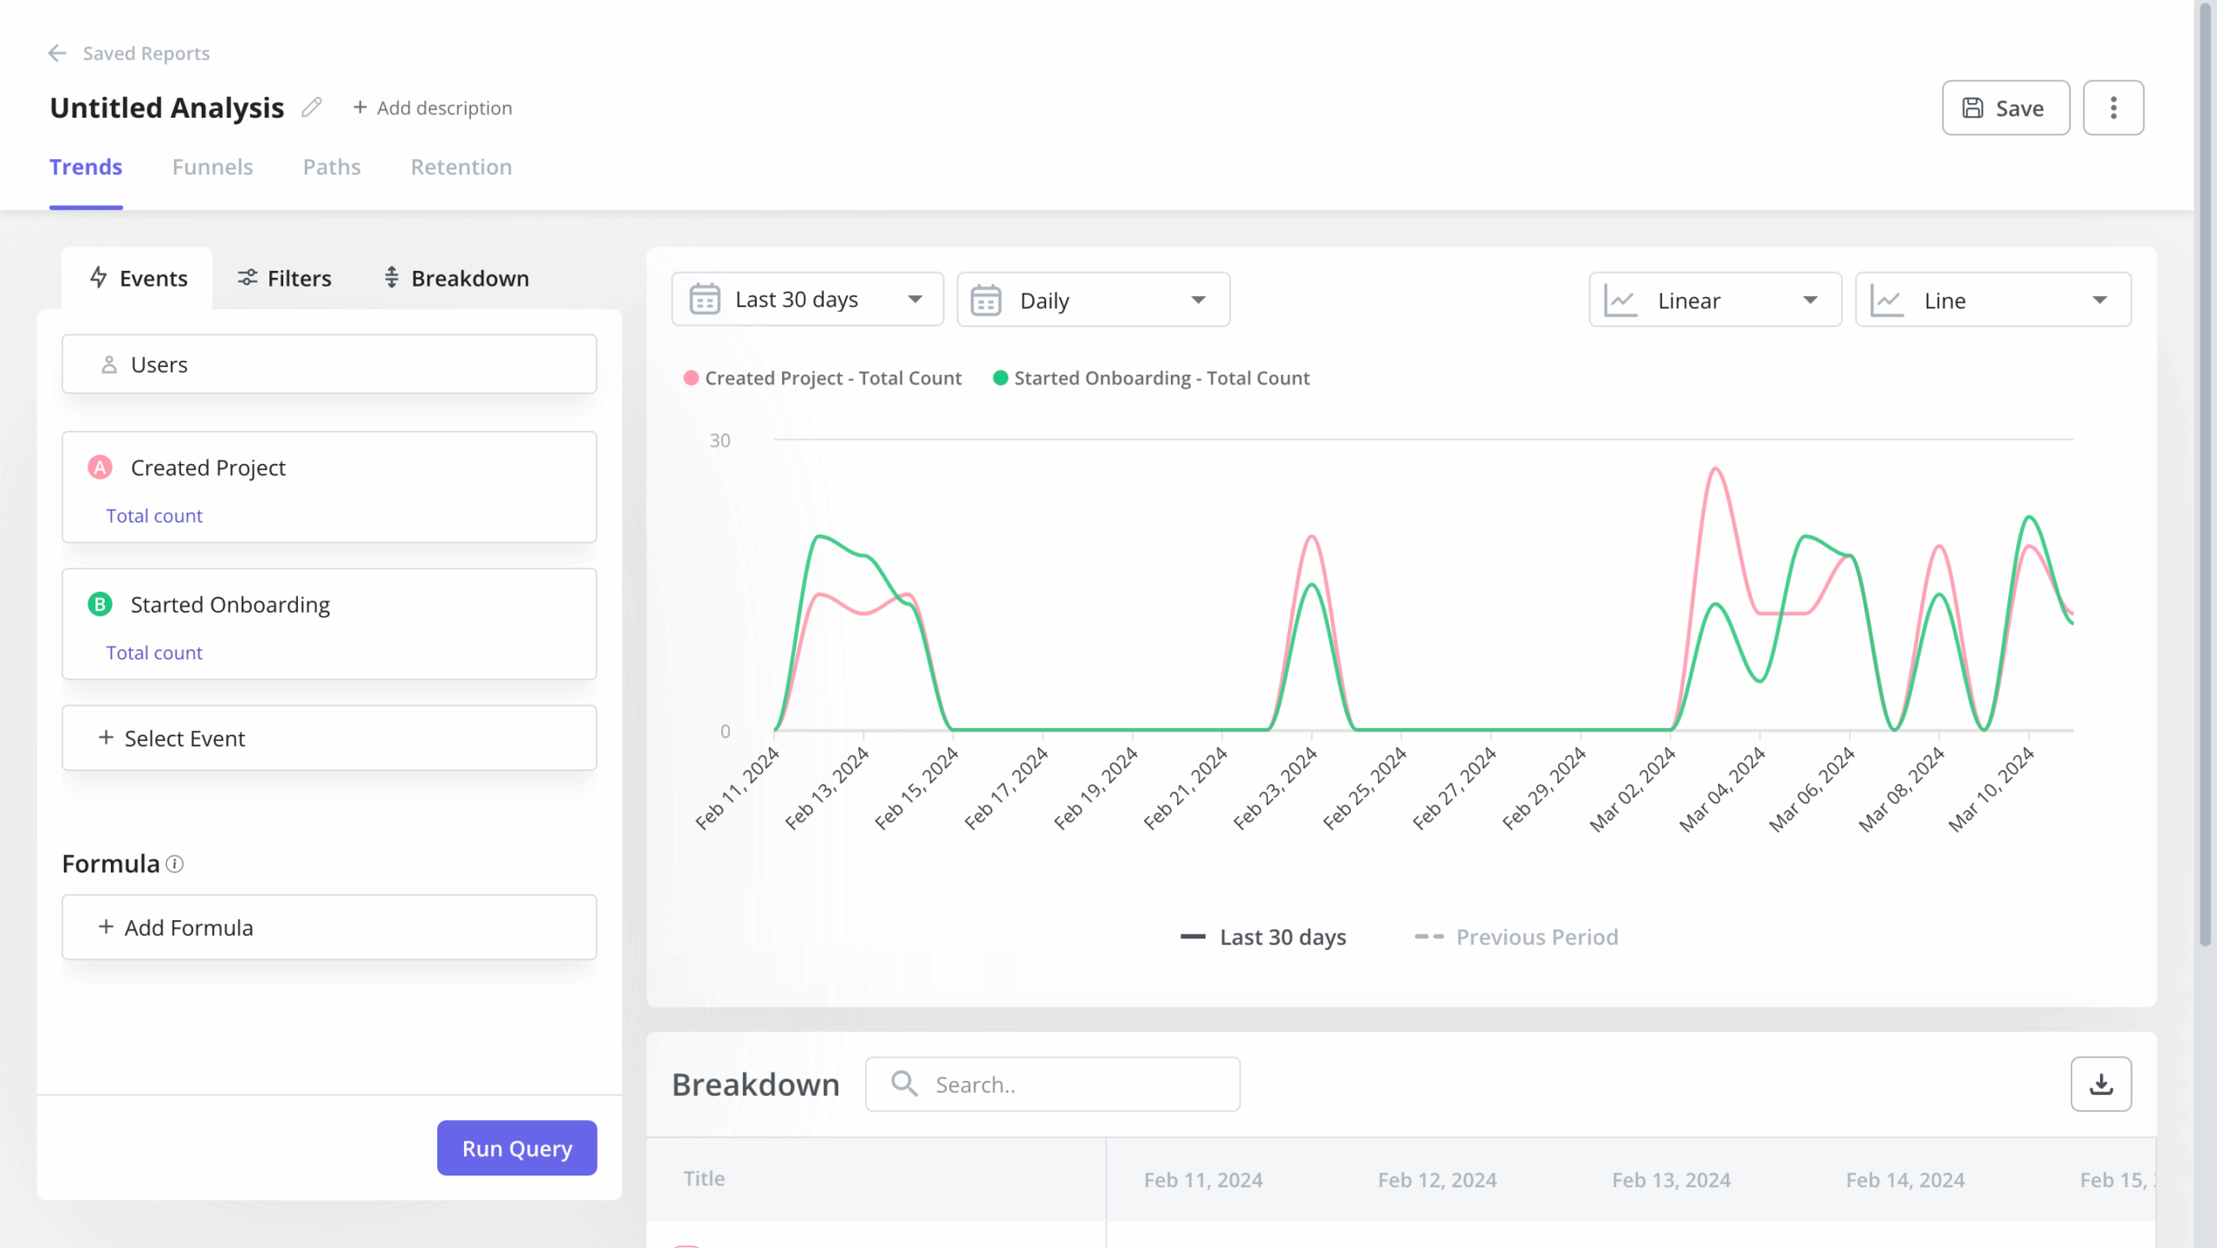The height and width of the screenshot is (1248, 2217).
Task: Switch to the Retention tab
Action: (x=462, y=167)
